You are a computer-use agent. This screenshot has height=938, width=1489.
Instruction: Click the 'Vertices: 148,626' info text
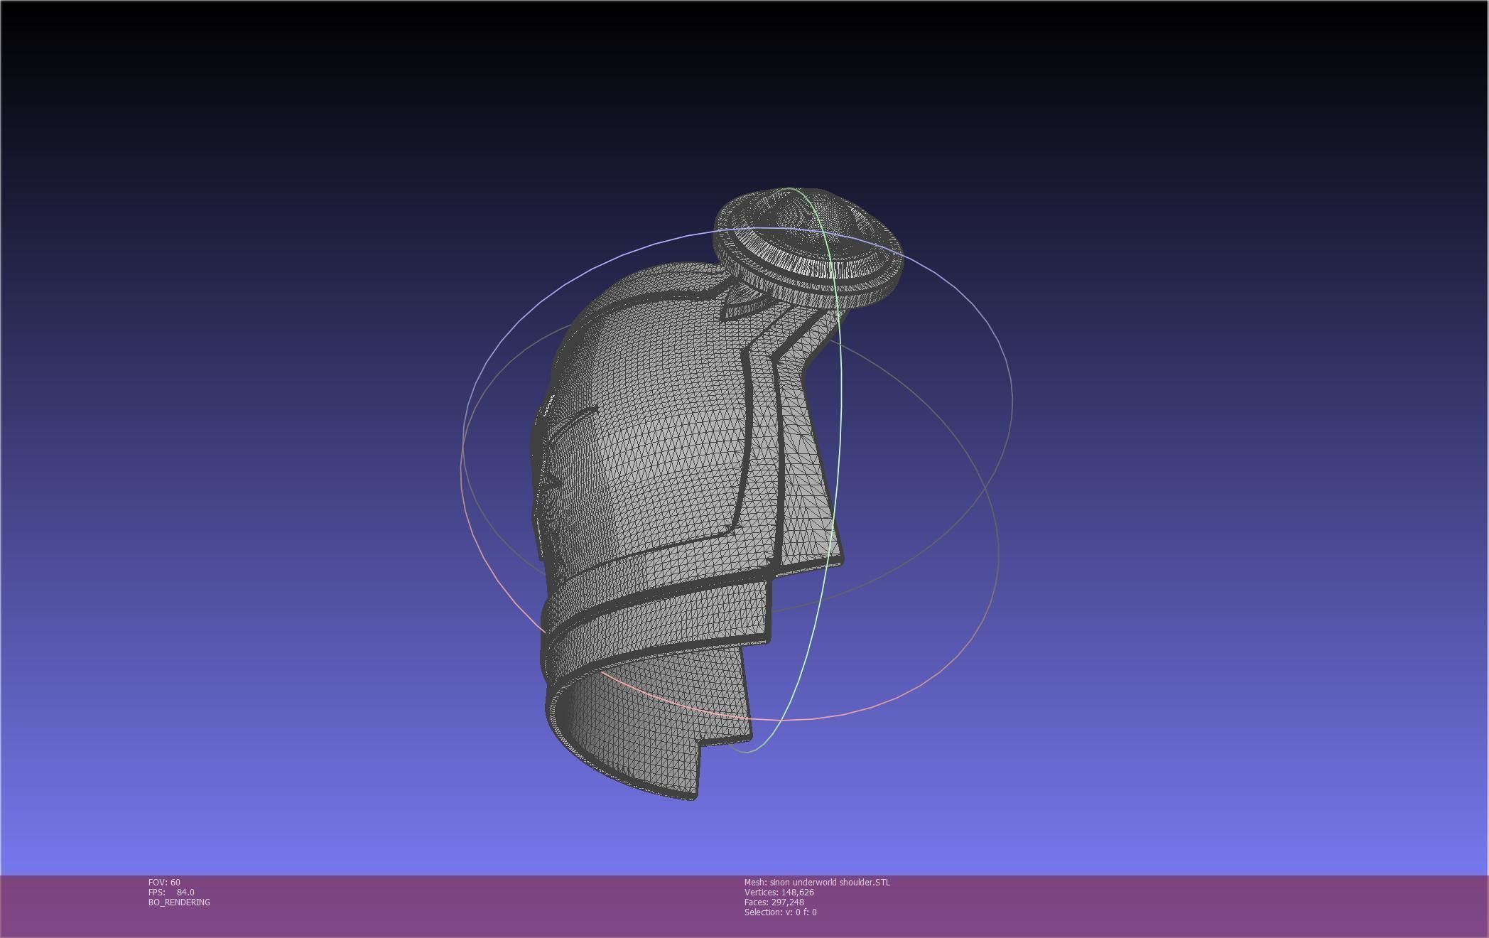point(779,892)
